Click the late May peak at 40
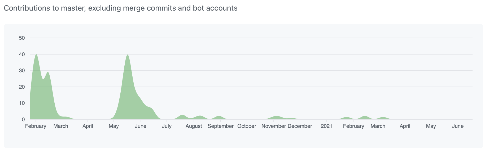This screenshot has width=489, height=153. [x=128, y=55]
